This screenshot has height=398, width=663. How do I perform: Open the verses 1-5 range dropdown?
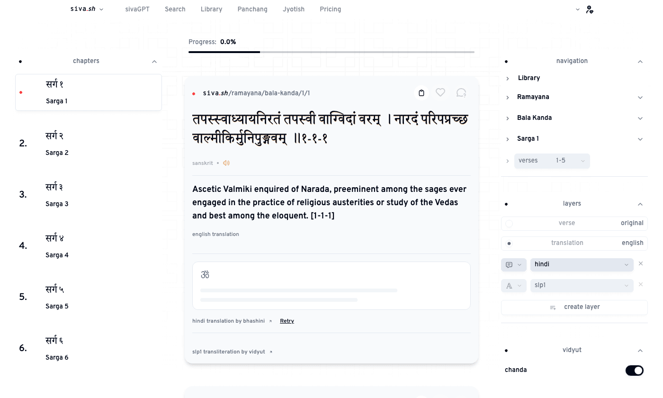click(552, 161)
